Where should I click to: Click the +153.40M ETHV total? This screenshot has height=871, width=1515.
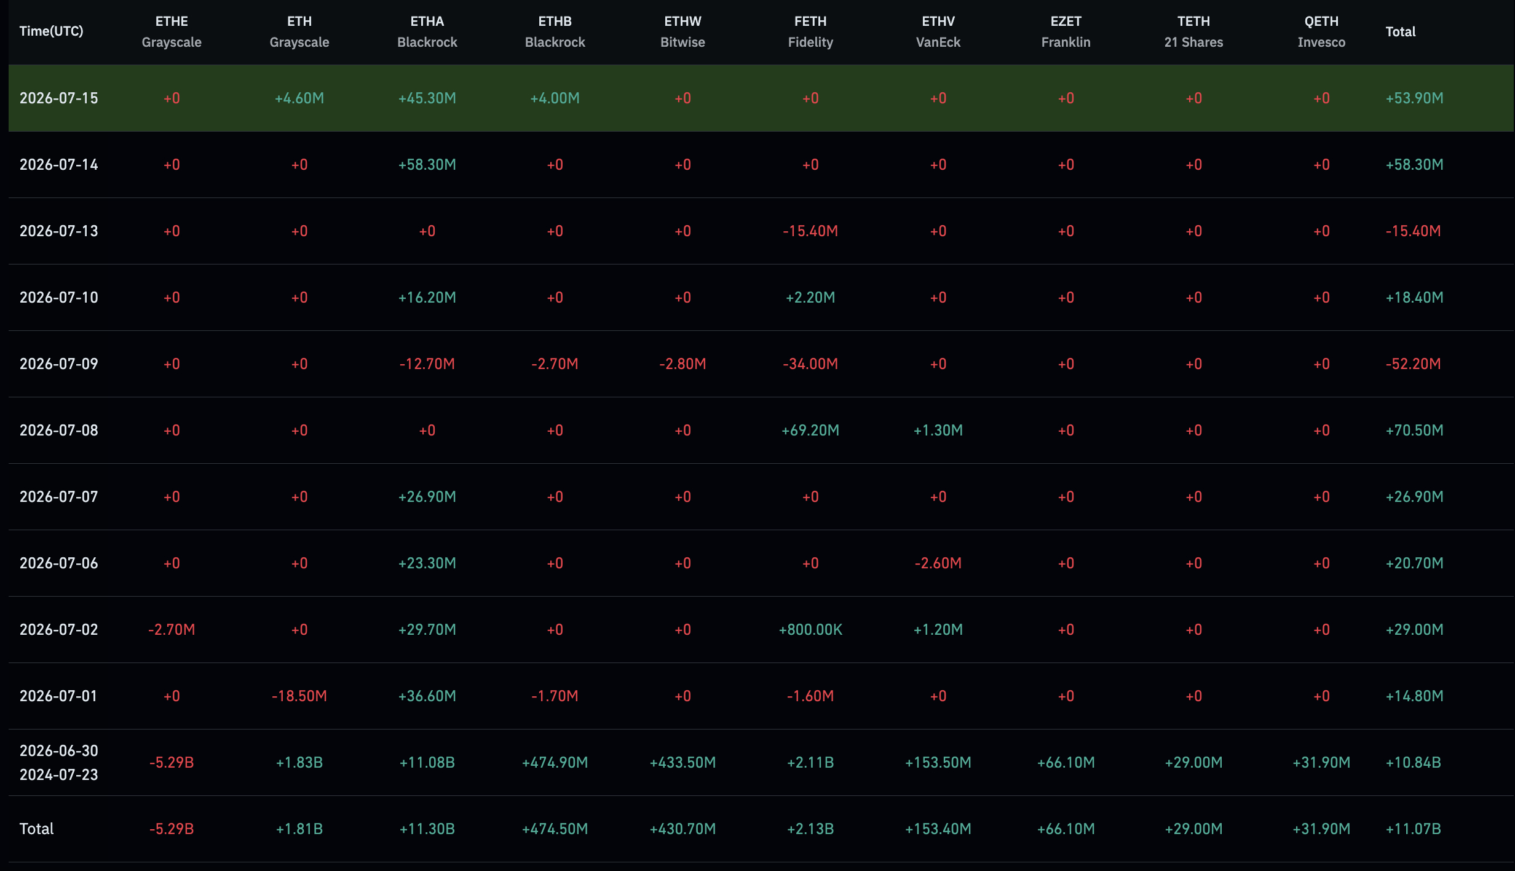(x=938, y=829)
